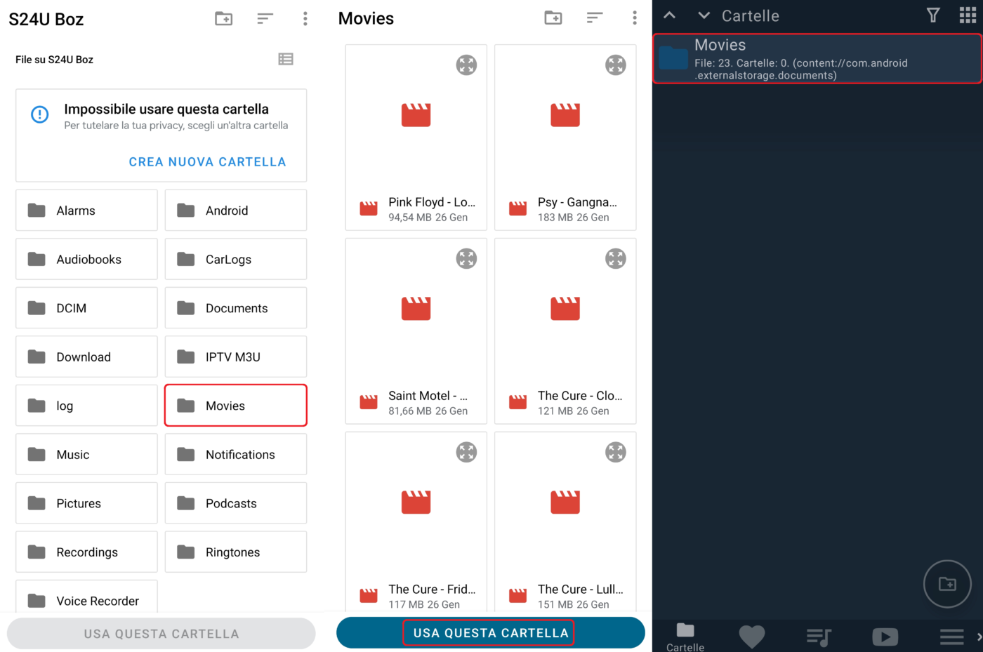Confirm with blue USA QUESTA CARTELLA button under Movies
The height and width of the screenshot is (652, 983).
491,633
